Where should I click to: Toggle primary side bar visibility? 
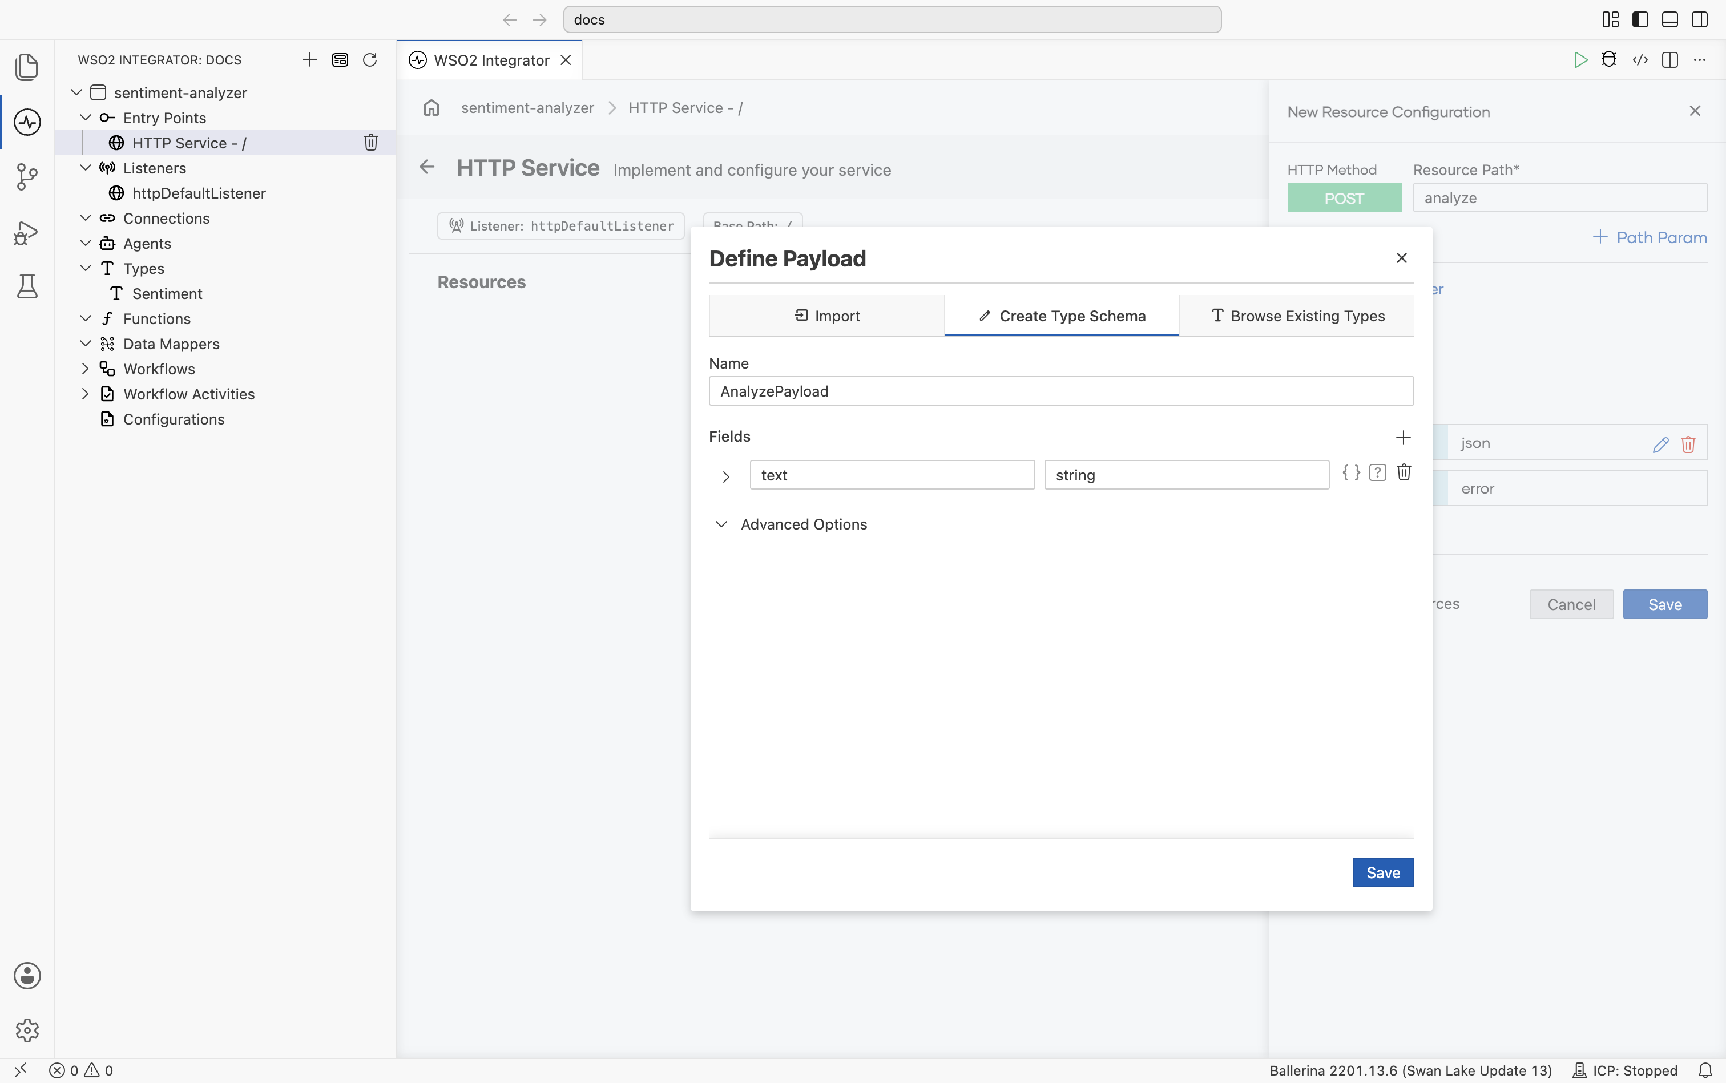(1640, 19)
